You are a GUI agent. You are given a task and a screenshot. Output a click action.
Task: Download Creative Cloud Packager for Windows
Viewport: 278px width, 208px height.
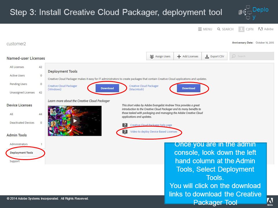pyautogui.click(x=107, y=88)
